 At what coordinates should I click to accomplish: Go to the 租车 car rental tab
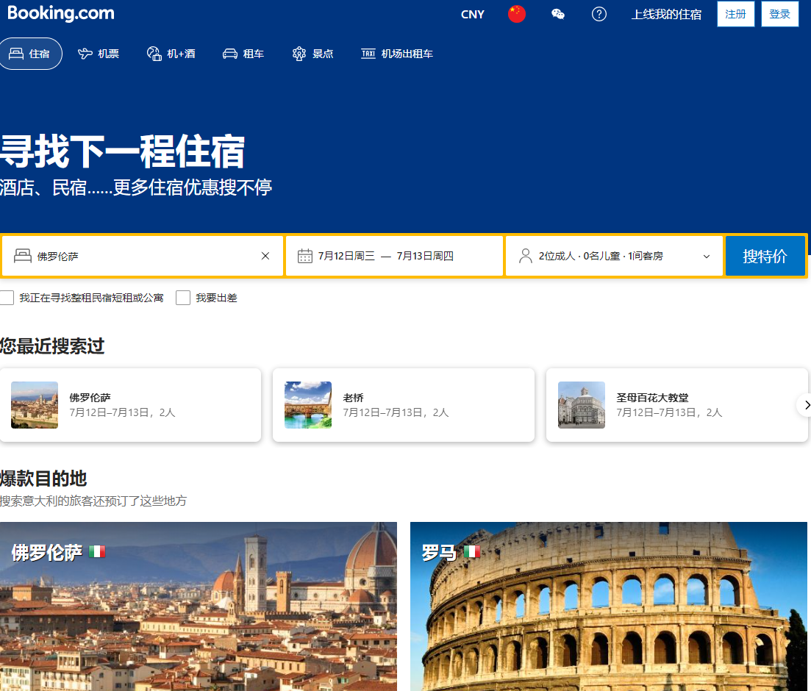pos(243,54)
